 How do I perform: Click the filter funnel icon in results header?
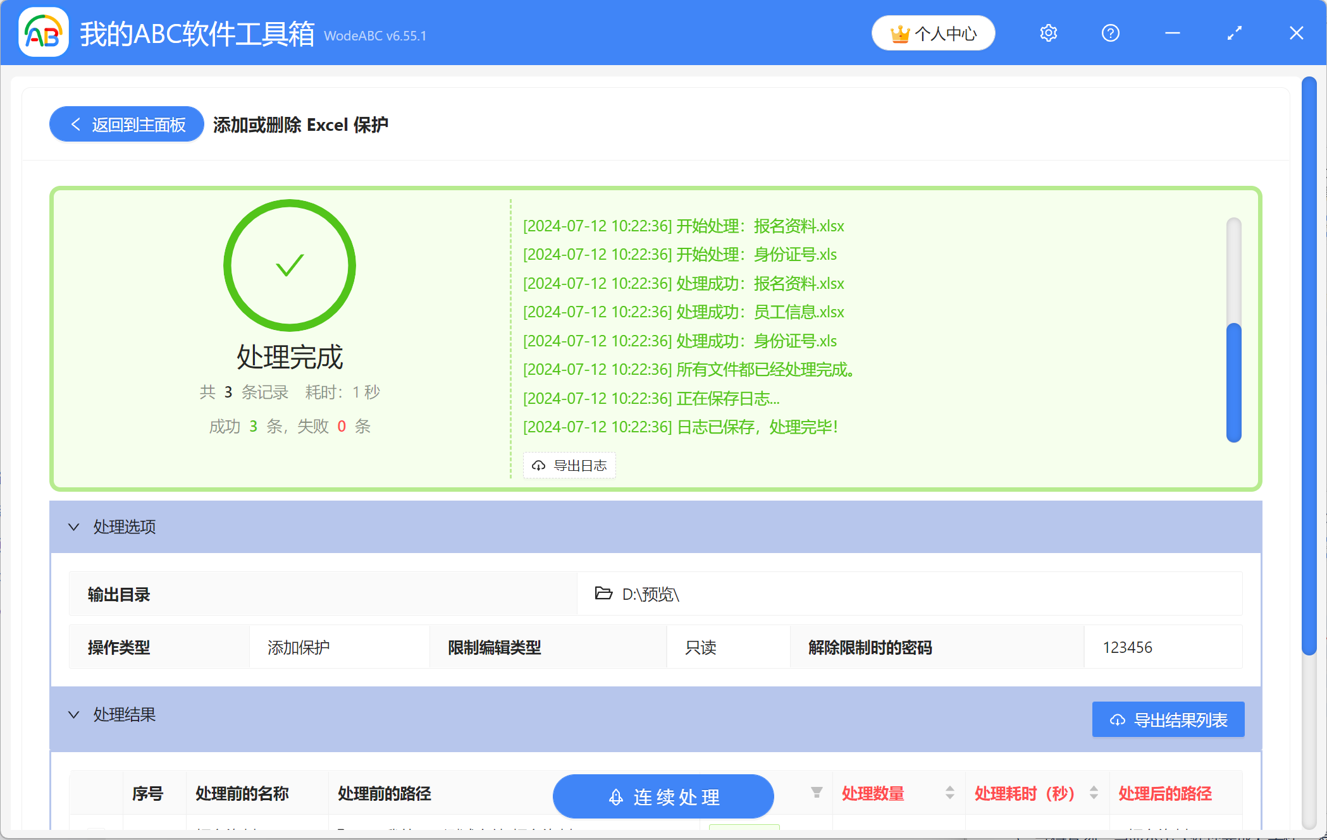pos(817,793)
